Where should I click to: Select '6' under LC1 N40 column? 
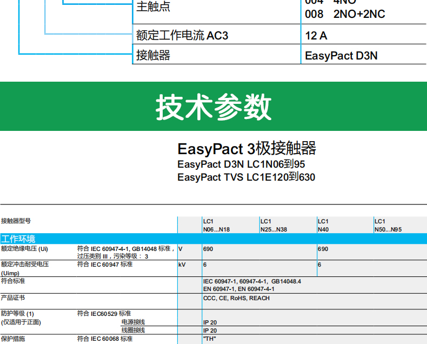point(319,264)
